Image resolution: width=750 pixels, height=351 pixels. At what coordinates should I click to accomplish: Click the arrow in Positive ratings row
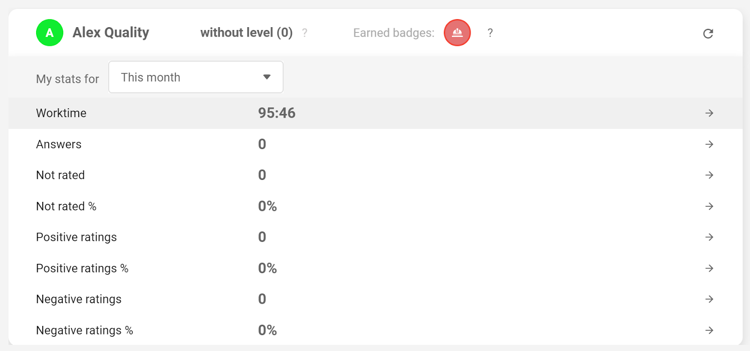tap(709, 237)
